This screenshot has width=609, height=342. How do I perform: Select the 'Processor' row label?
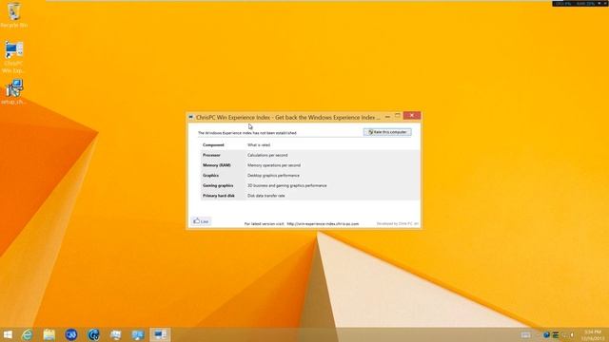(x=211, y=155)
